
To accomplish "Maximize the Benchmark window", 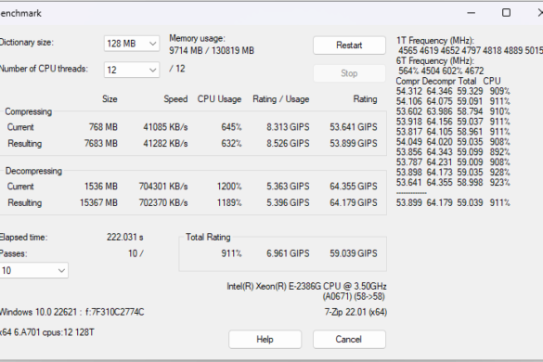I will 506,13.
